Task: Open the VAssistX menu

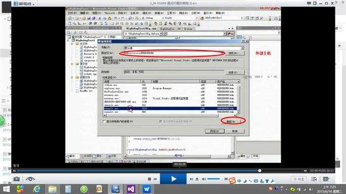Action: [109, 13]
